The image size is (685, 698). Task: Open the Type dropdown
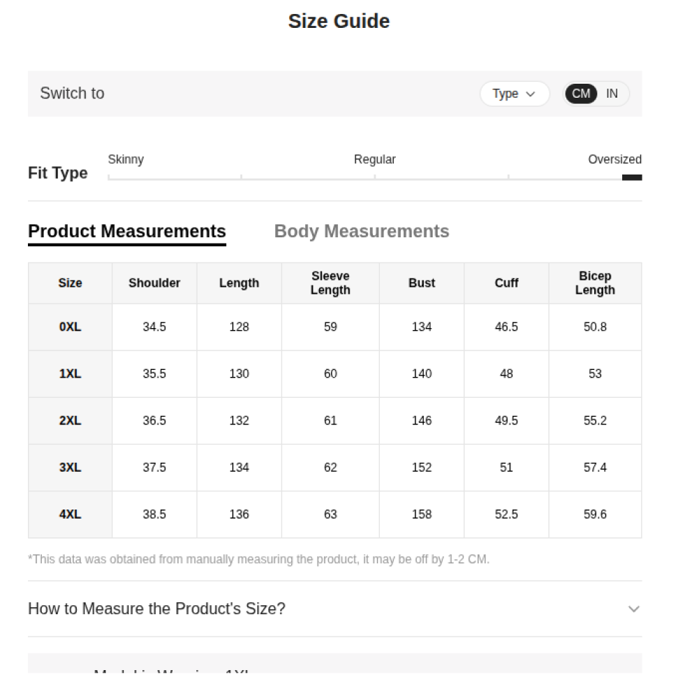coord(514,94)
